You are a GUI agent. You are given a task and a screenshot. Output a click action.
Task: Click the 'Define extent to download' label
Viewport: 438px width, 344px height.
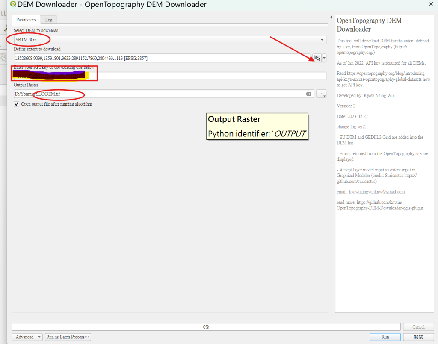coord(37,49)
